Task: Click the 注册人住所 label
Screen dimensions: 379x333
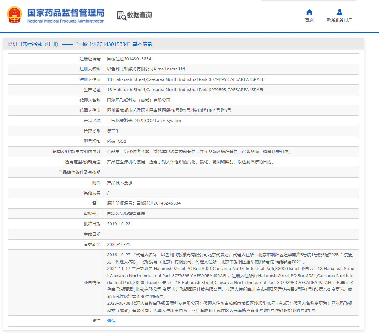Action: pos(90,79)
